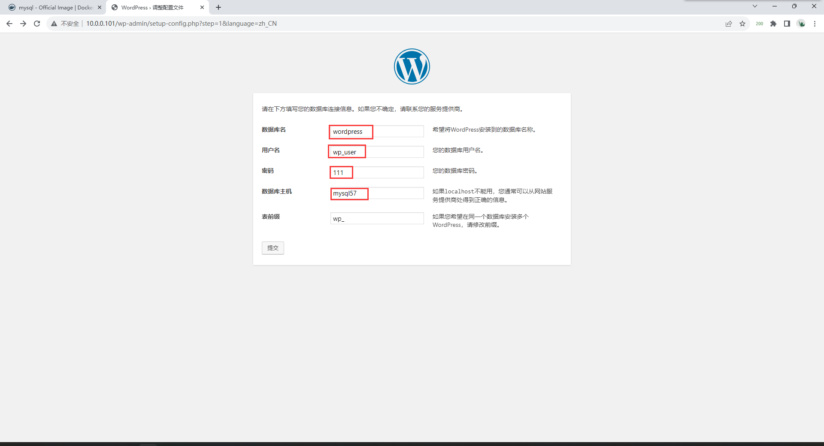Click the database name field
This screenshot has width=824, height=446.
click(x=377, y=132)
